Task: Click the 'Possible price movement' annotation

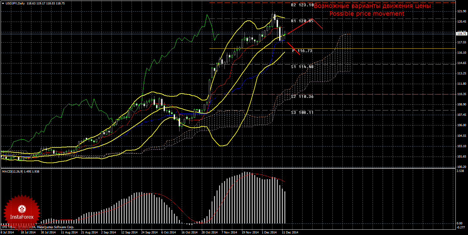Action: pos(367,14)
